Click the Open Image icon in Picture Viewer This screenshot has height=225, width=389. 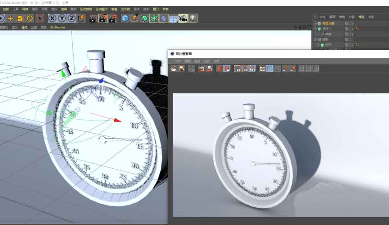(x=173, y=68)
